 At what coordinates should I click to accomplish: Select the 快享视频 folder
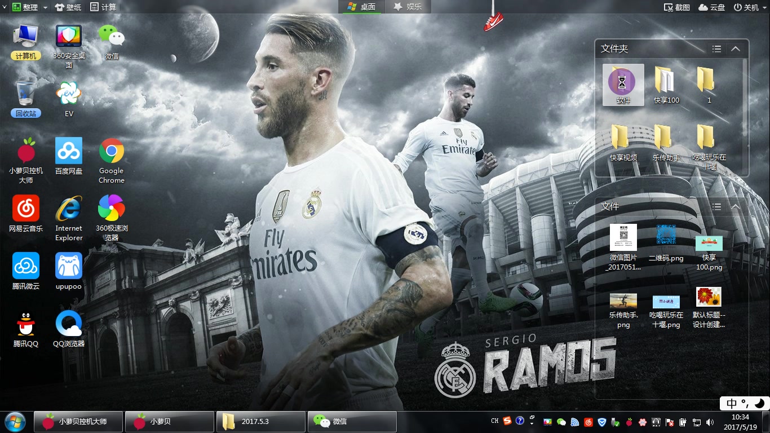(623, 143)
